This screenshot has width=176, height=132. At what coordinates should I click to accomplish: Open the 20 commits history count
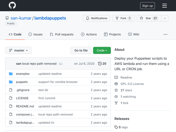[x=104, y=64]
